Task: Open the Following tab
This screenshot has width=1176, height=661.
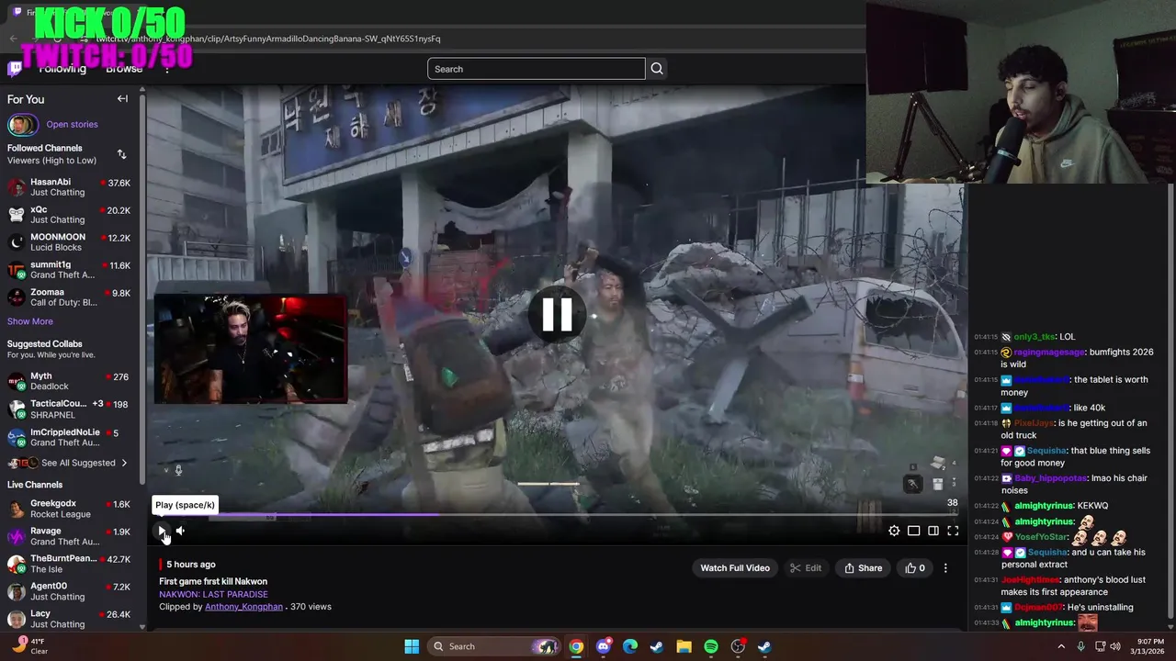Action: coord(62,69)
